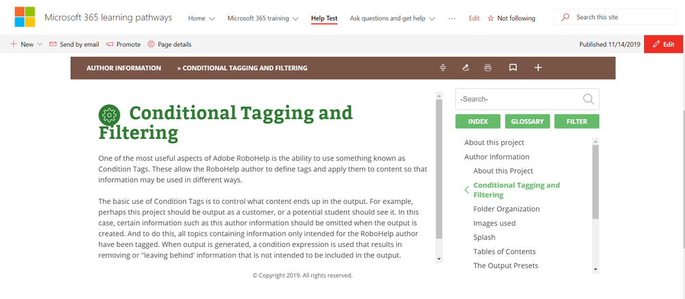The width and height of the screenshot is (685, 299).
Task: Open Images used topic
Action: click(x=494, y=223)
